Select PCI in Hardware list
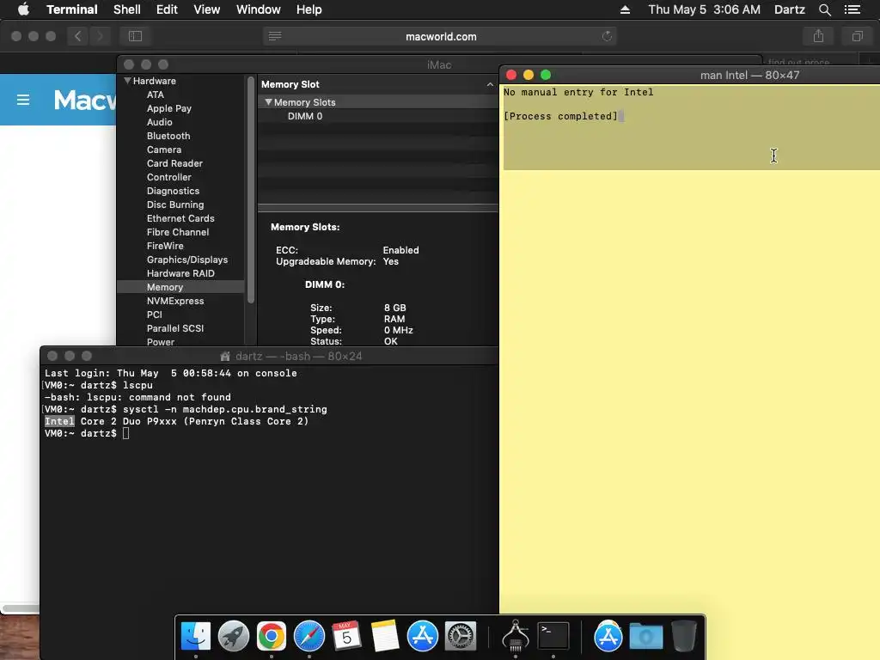Screen dimensions: 880x660 (x=155, y=315)
